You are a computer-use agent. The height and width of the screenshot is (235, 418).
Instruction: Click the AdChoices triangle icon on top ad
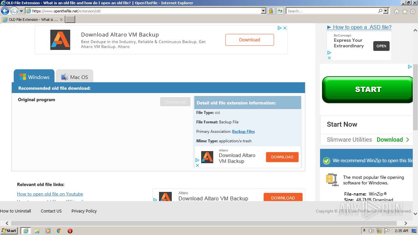[x=280, y=28]
